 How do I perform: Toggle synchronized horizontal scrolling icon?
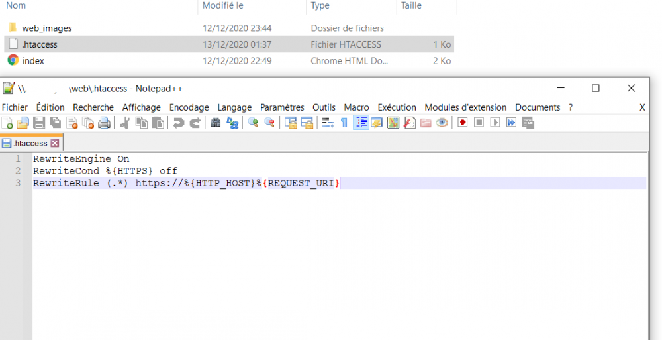tap(307, 123)
